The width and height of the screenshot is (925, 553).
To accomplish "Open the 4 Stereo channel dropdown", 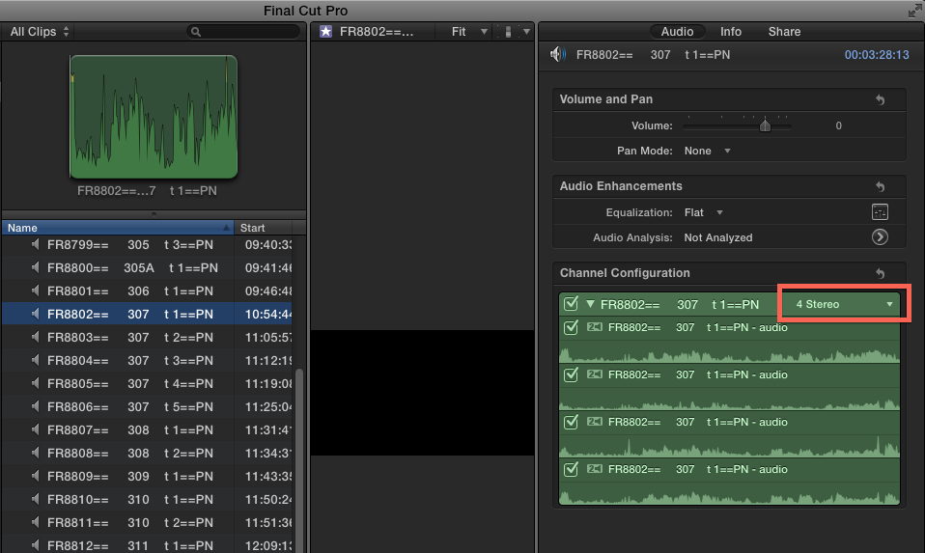I will [x=844, y=304].
